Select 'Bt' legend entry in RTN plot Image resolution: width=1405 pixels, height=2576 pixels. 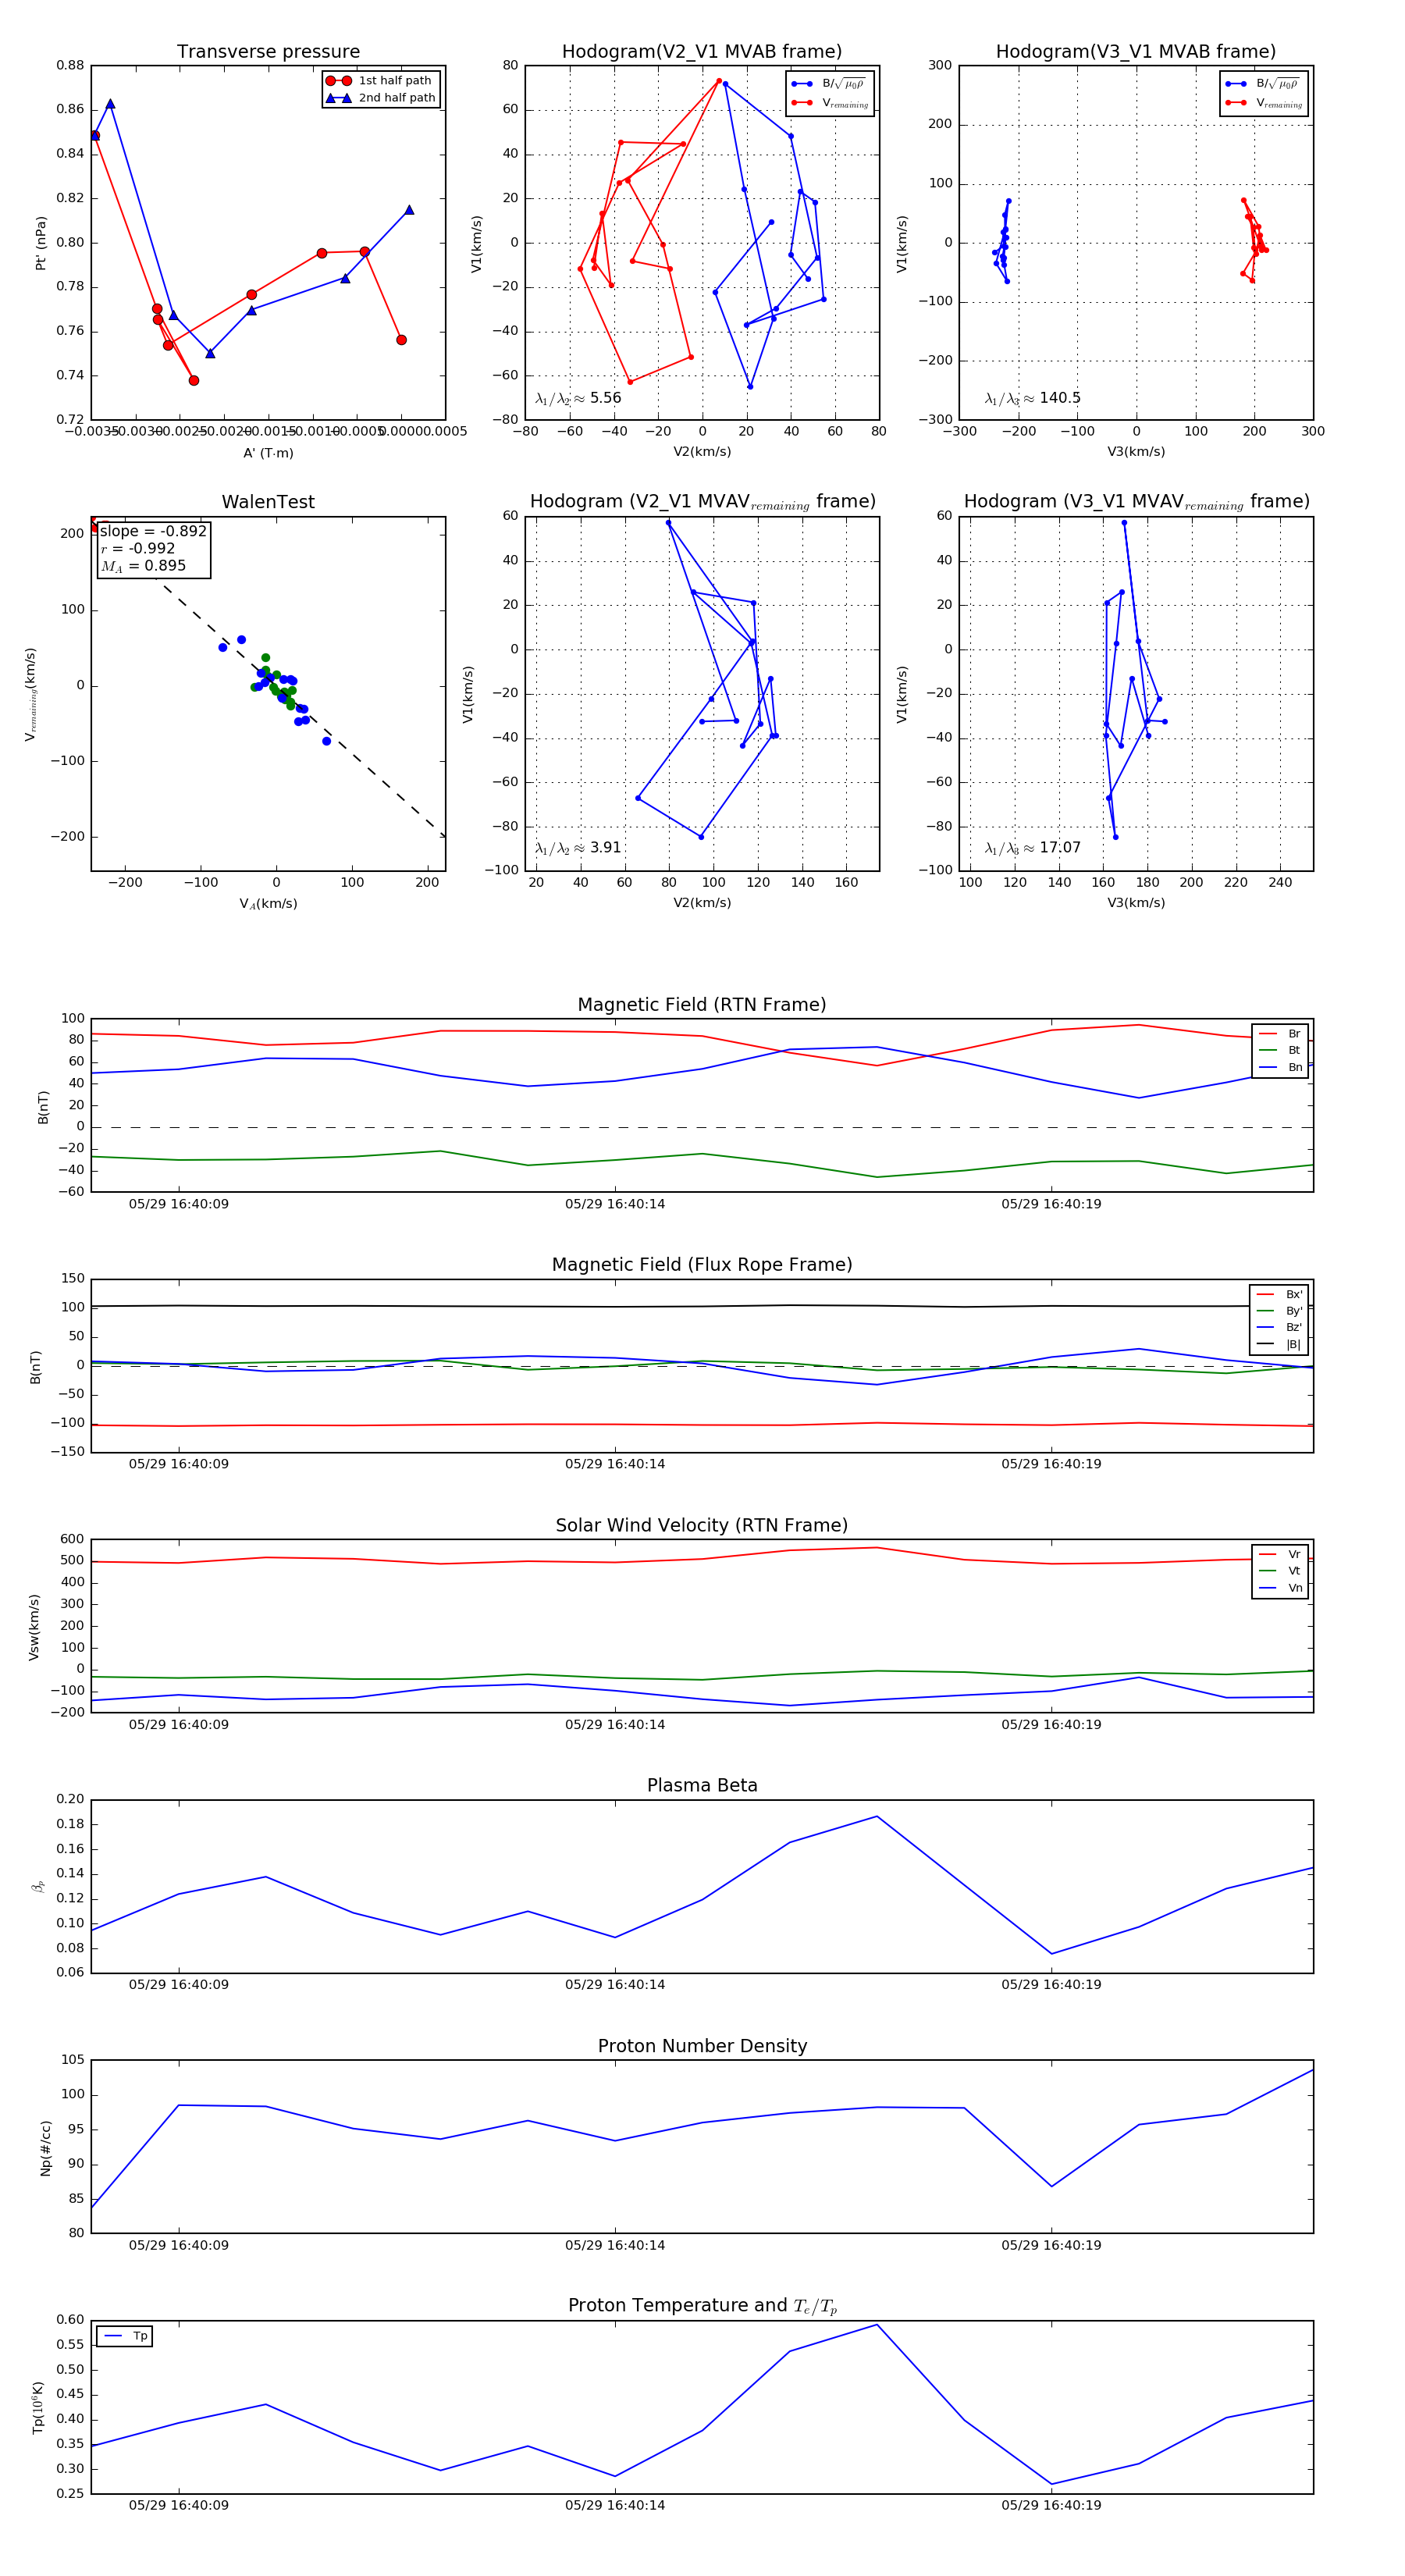click(x=1280, y=1050)
